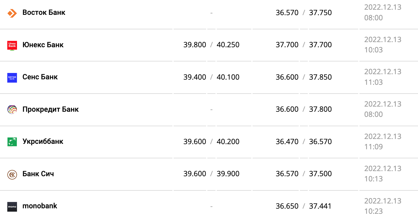Click Укрсиббанк update time 2022.12.13 11:09
Screen dimensions: 418x218
click(x=382, y=141)
